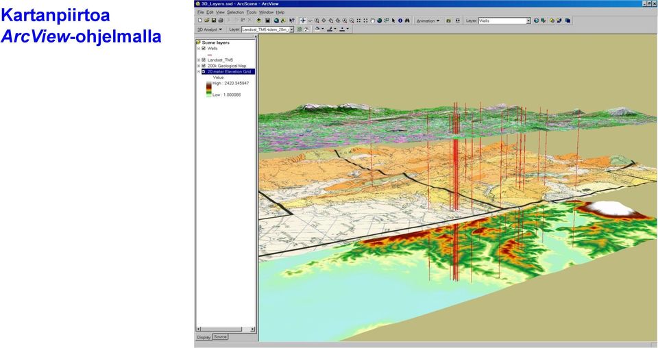Collapse the 20 meter Elevation Grid legend

pos(199,72)
